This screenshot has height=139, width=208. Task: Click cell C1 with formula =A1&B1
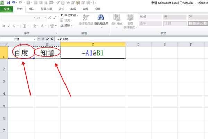tap(93, 52)
